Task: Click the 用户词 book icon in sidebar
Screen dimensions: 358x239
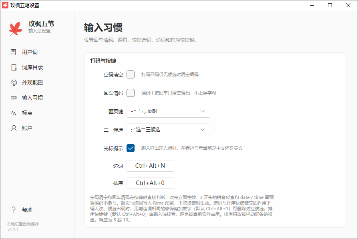Action: pyautogui.click(x=14, y=52)
